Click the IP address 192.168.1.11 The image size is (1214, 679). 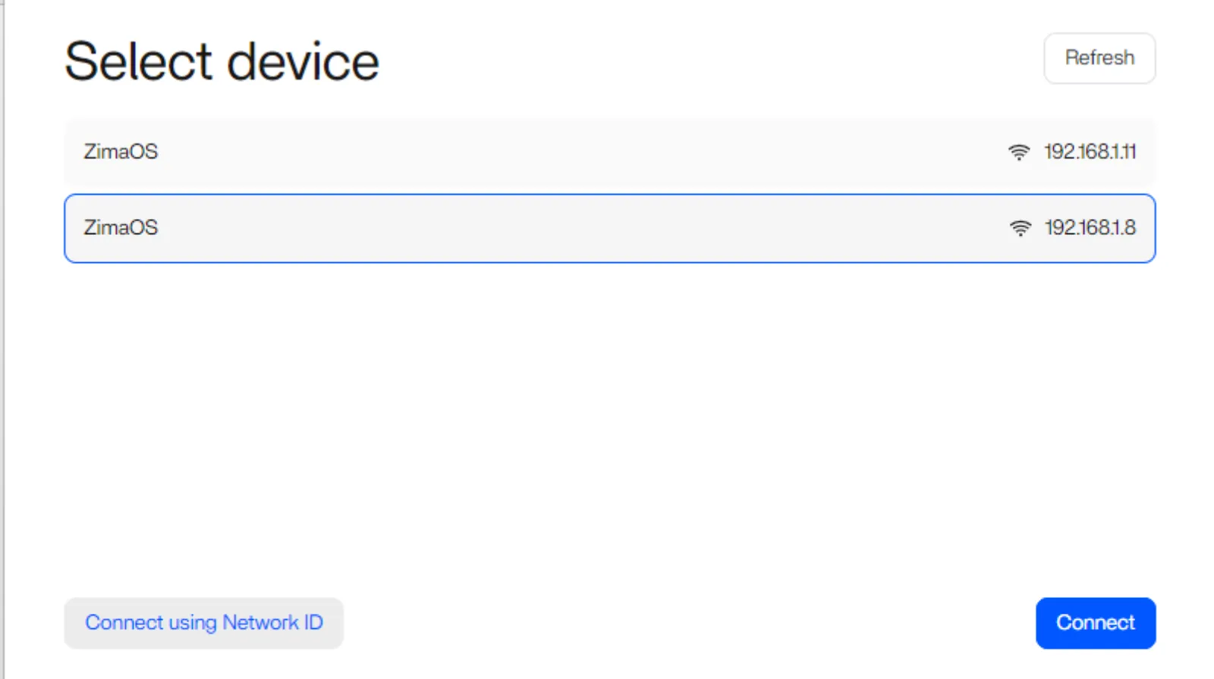point(1090,152)
